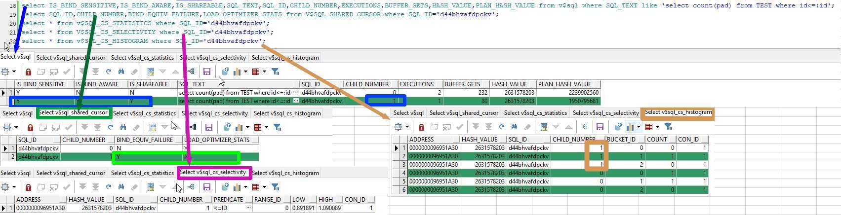Image resolution: width=841 pixels, height=215 pixels.
Task: Click the red grid icon above the BIND_EQUIV_FAILURE grid
Action: coord(257,127)
